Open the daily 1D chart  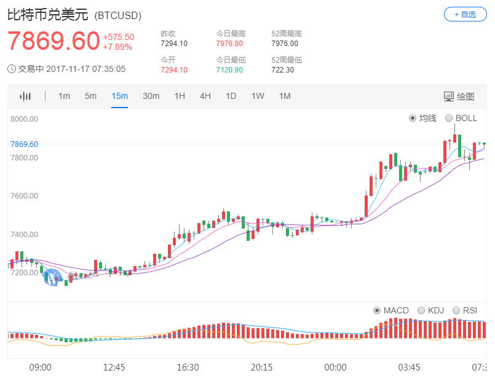(231, 96)
